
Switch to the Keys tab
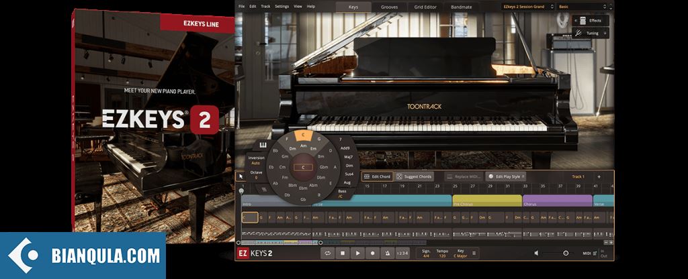(x=353, y=7)
